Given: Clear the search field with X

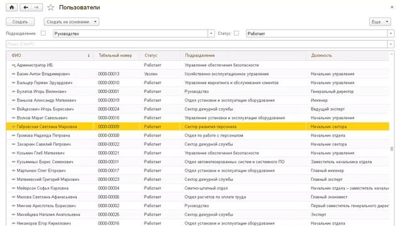Looking at the screenshot, I should click(x=391, y=44).
